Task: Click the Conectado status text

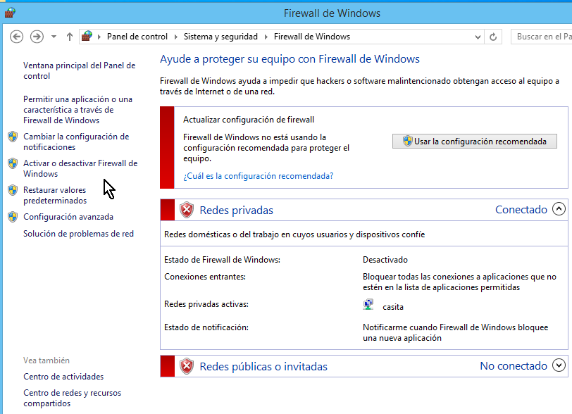Action: (521, 209)
